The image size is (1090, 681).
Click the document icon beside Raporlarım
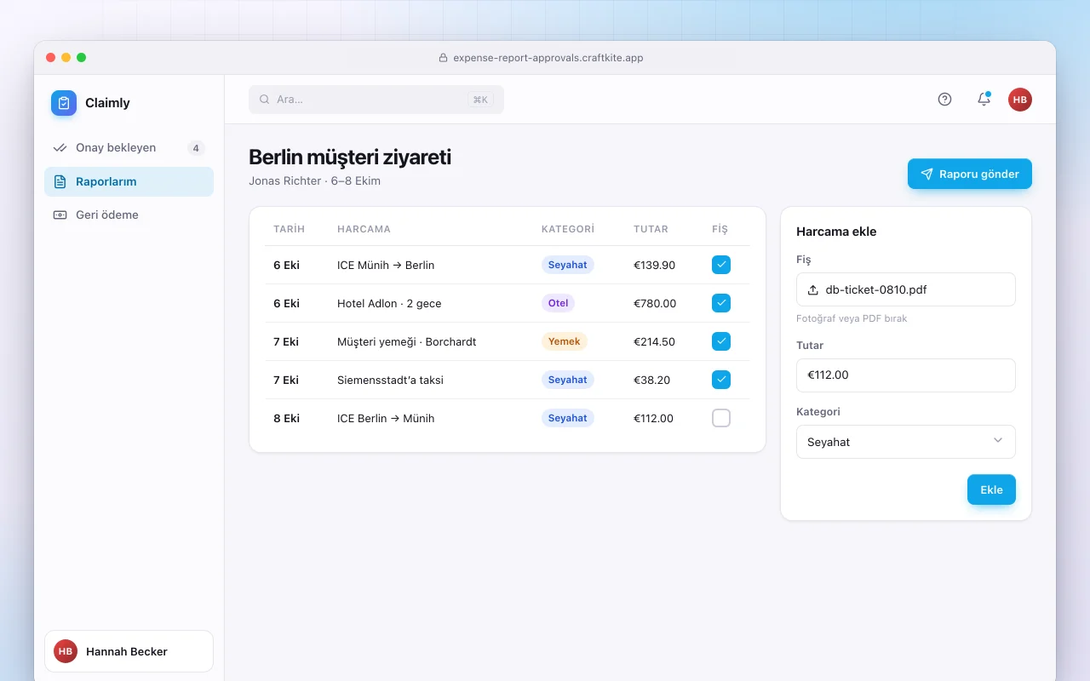tap(60, 181)
